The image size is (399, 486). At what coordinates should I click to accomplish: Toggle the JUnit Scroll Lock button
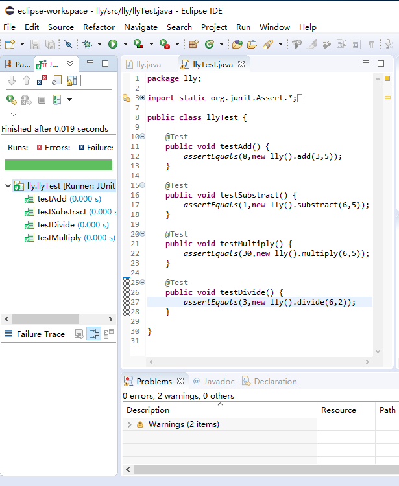click(x=71, y=80)
